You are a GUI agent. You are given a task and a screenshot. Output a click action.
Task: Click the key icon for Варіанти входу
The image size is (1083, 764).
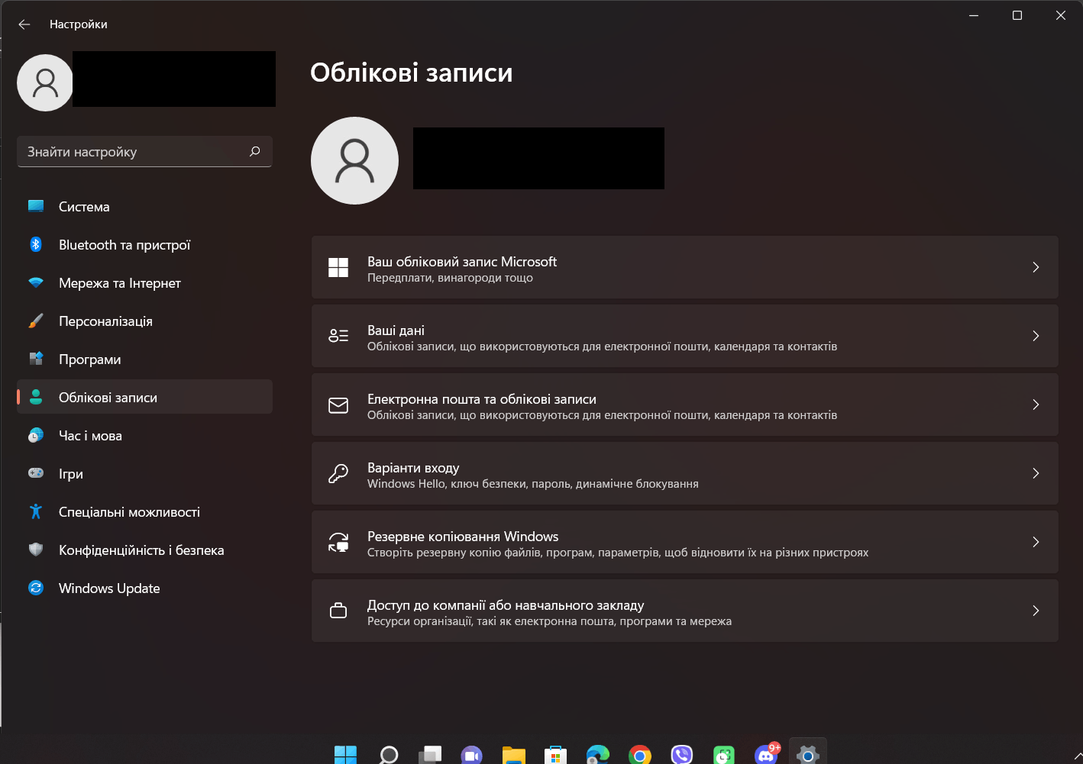point(338,473)
